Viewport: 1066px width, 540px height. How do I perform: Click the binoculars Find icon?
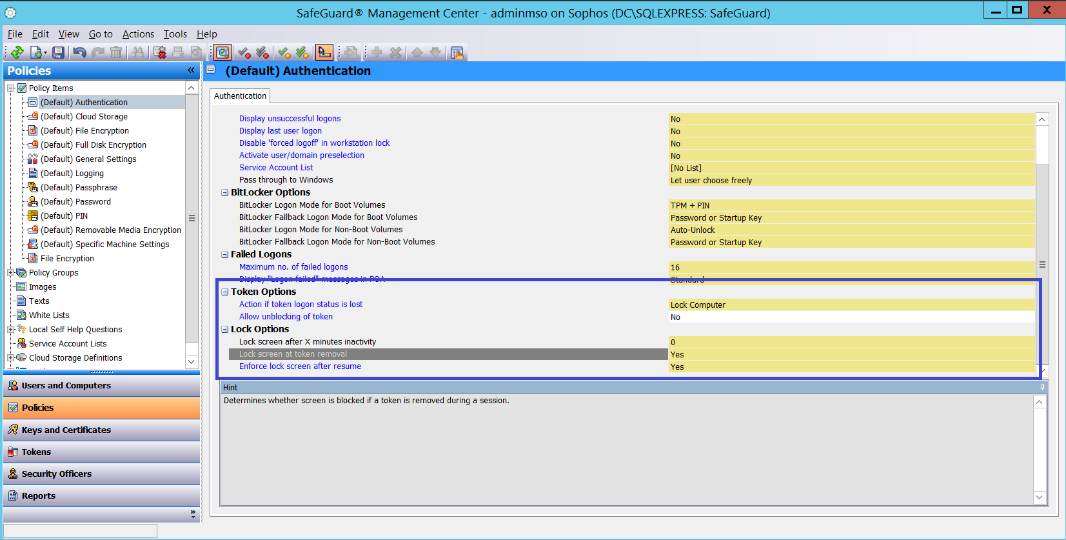[138, 52]
